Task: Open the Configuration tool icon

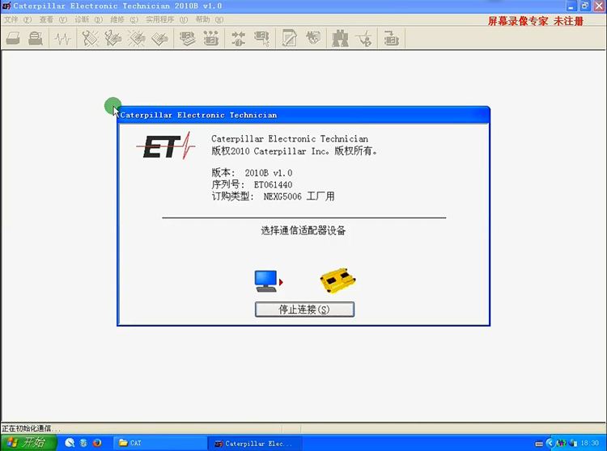Action: click(x=211, y=39)
